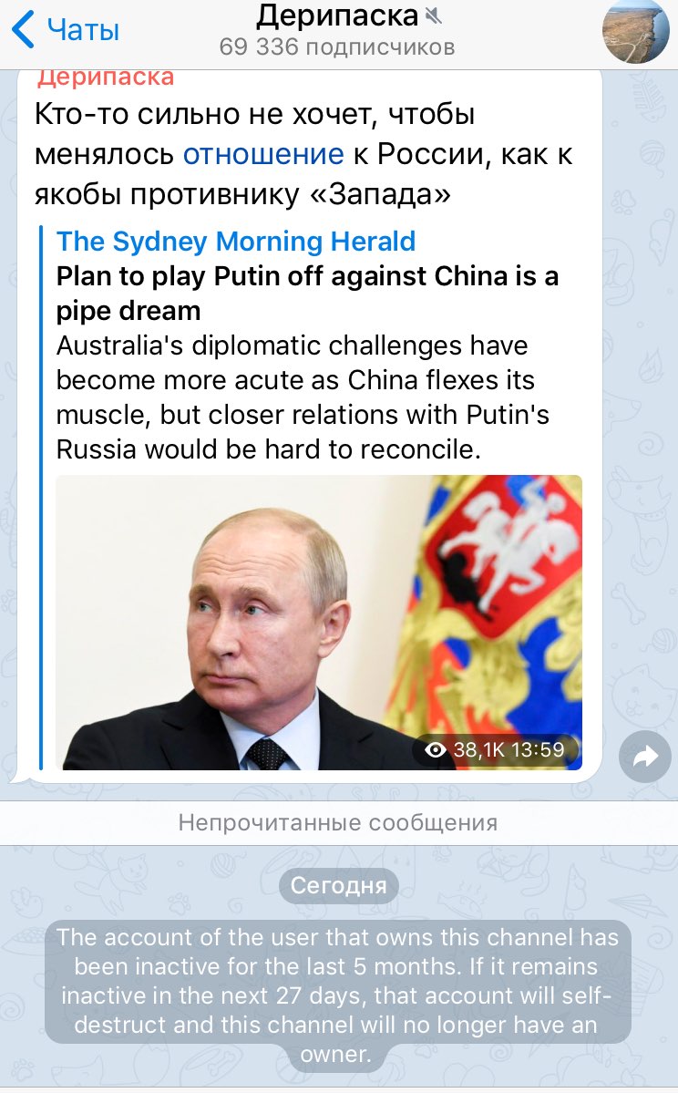Tap the muted speaker icon
The image size is (678, 1093).
[434, 16]
